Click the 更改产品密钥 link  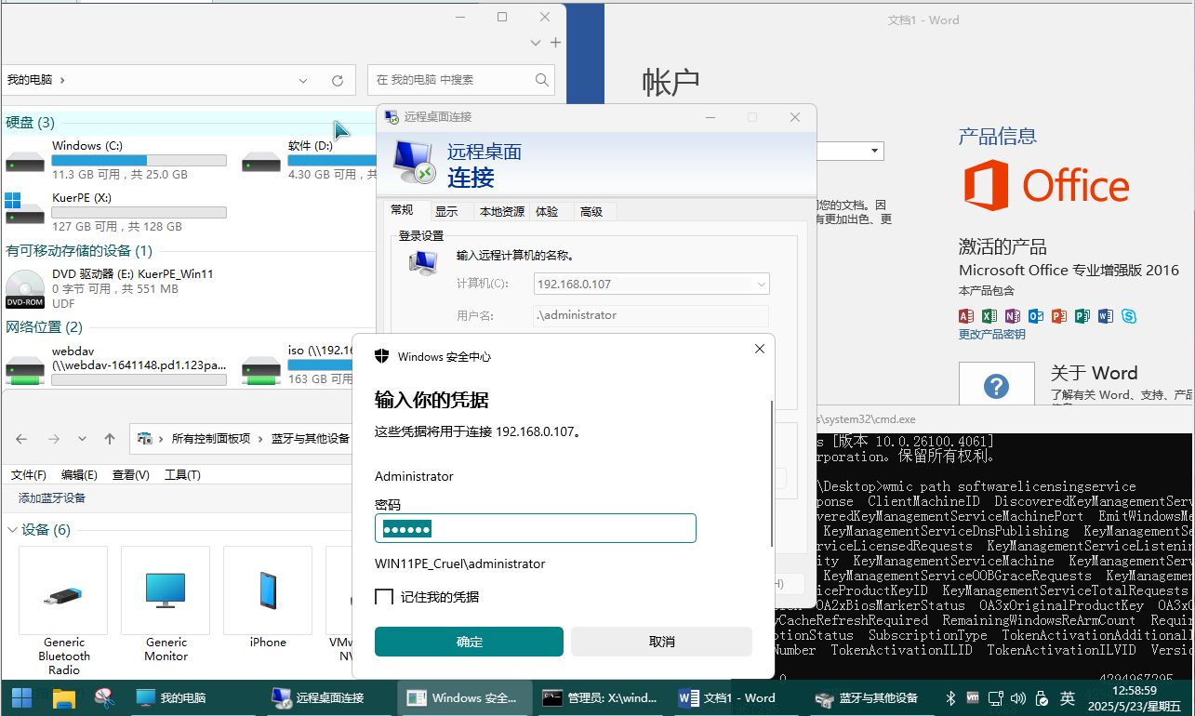pyautogui.click(x=992, y=335)
